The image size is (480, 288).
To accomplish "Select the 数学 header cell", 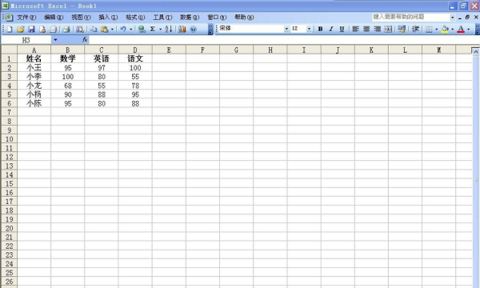I will click(68, 58).
